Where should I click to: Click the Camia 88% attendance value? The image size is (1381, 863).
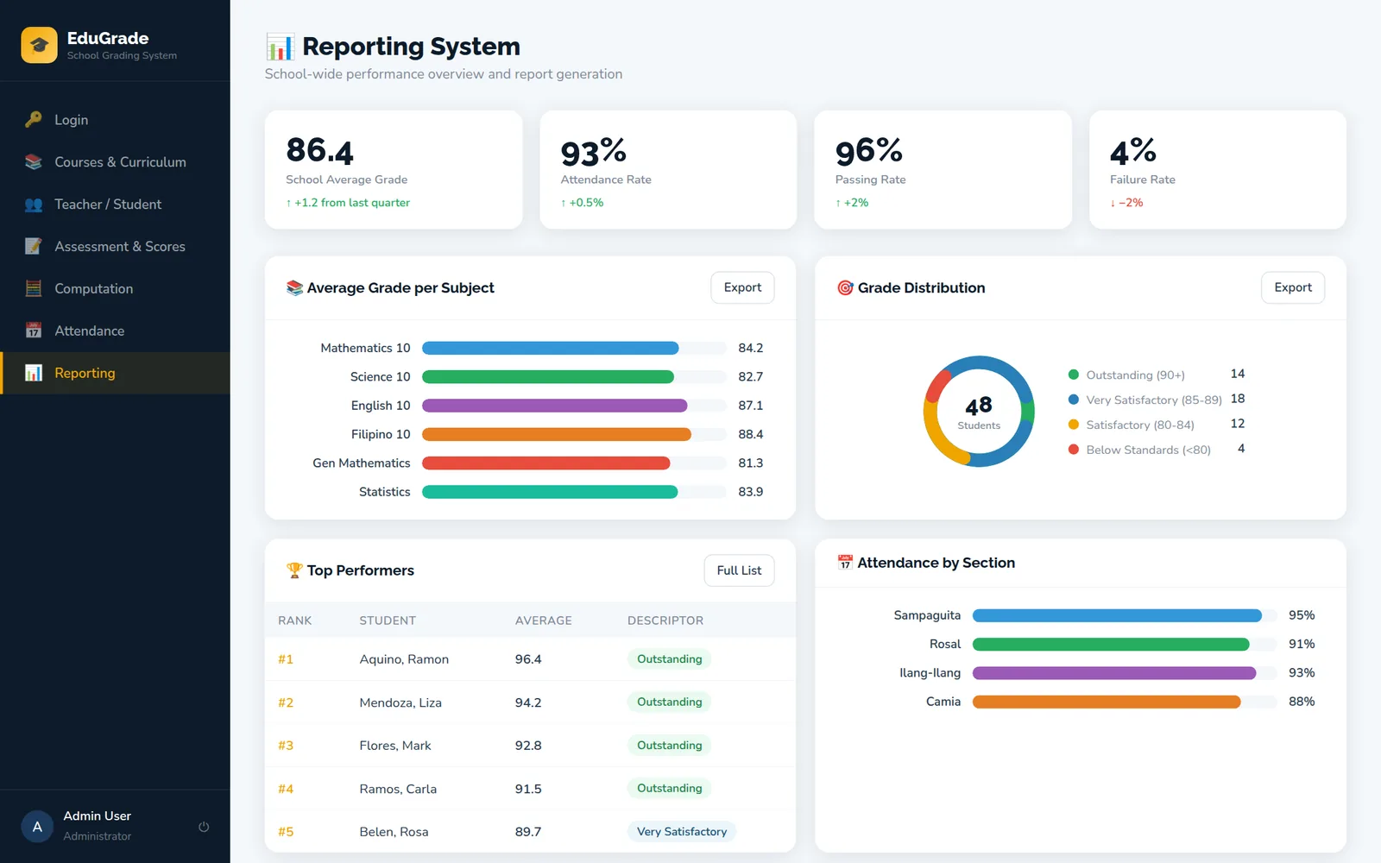click(1302, 702)
